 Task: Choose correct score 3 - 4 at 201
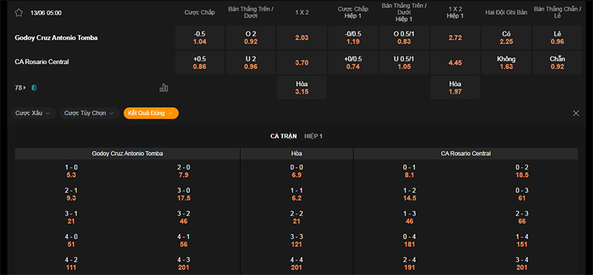(x=523, y=264)
